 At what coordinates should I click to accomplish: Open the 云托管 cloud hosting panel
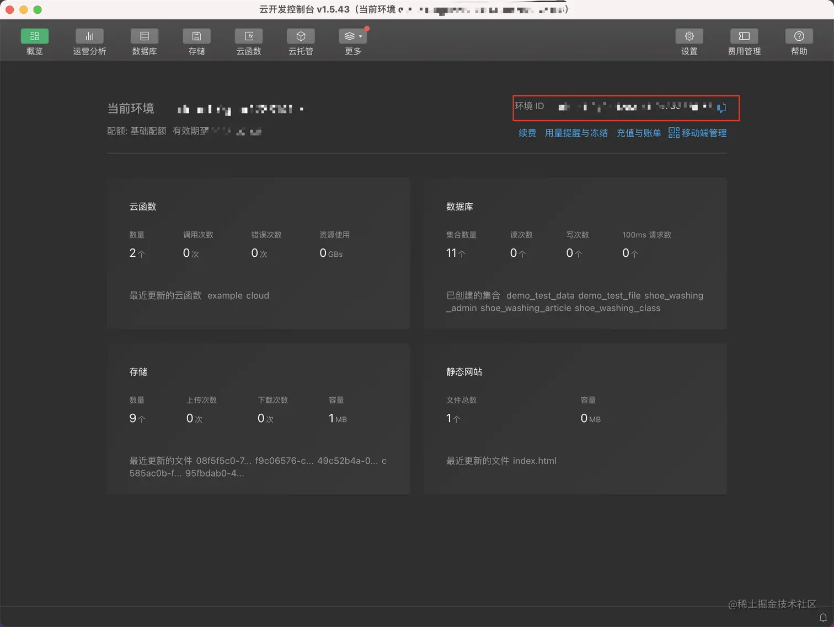(301, 42)
